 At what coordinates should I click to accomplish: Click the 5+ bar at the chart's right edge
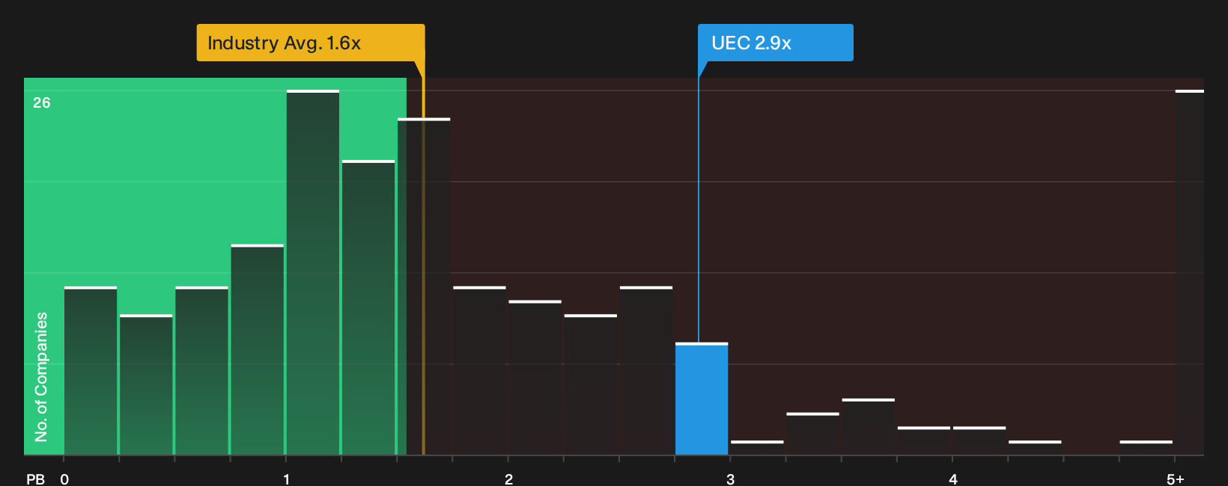click(x=1190, y=272)
